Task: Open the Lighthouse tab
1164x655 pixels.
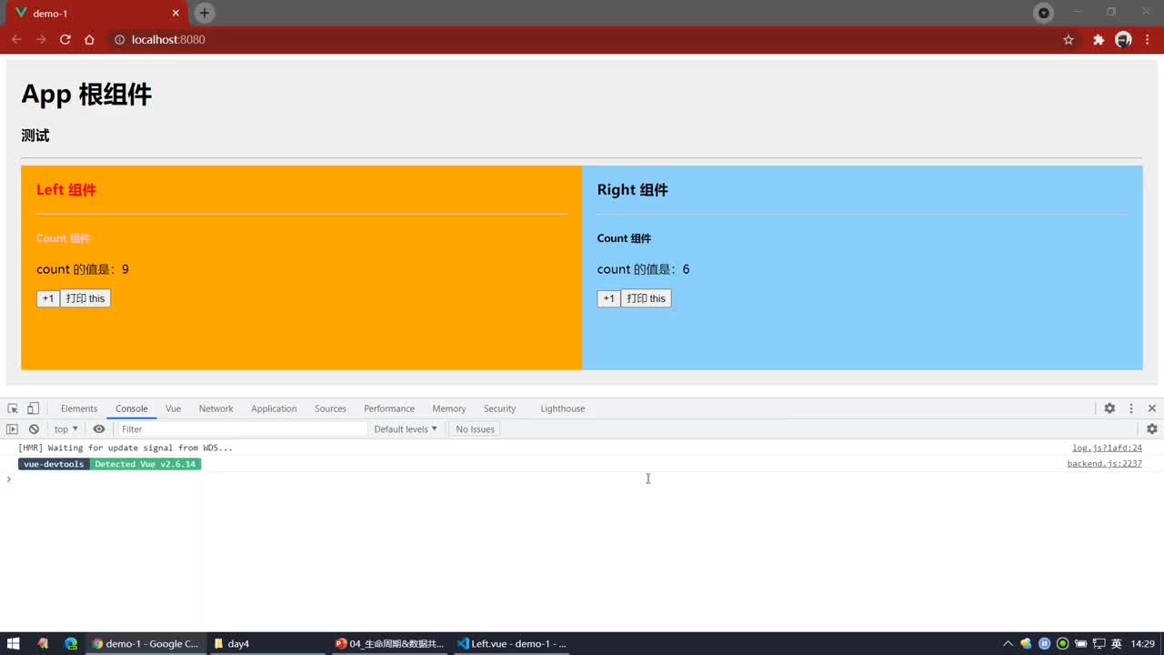Action: tap(563, 408)
